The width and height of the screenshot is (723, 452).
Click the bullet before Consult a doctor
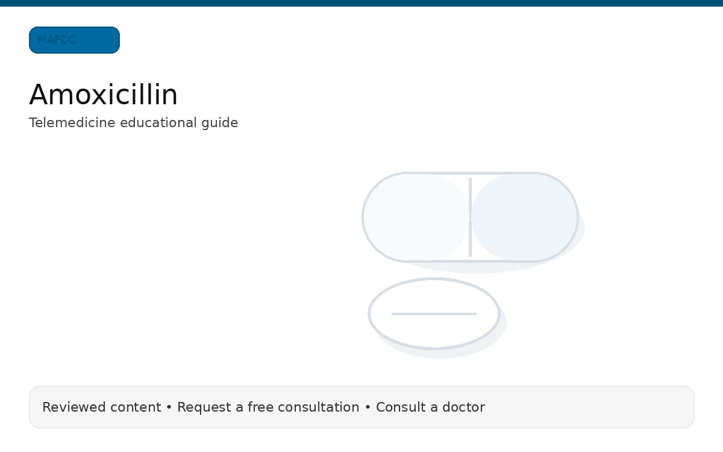tap(367, 407)
